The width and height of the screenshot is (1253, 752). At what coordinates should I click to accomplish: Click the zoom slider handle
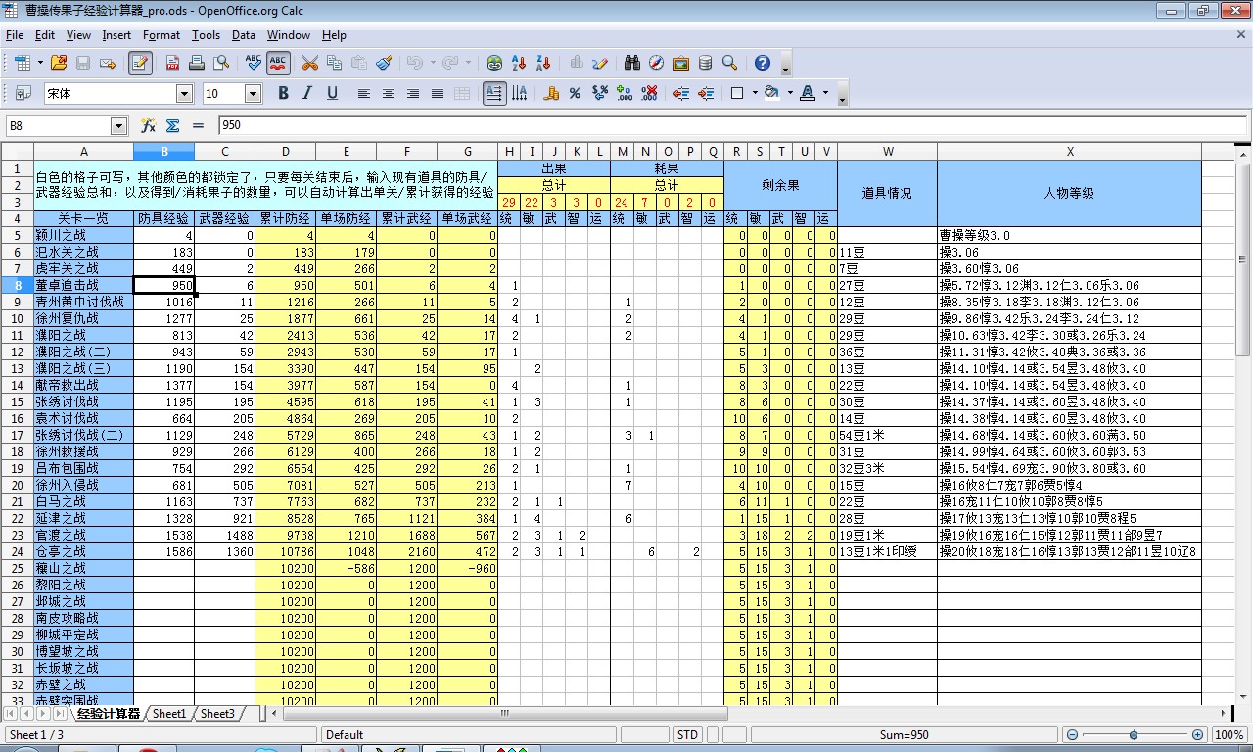point(1134,734)
